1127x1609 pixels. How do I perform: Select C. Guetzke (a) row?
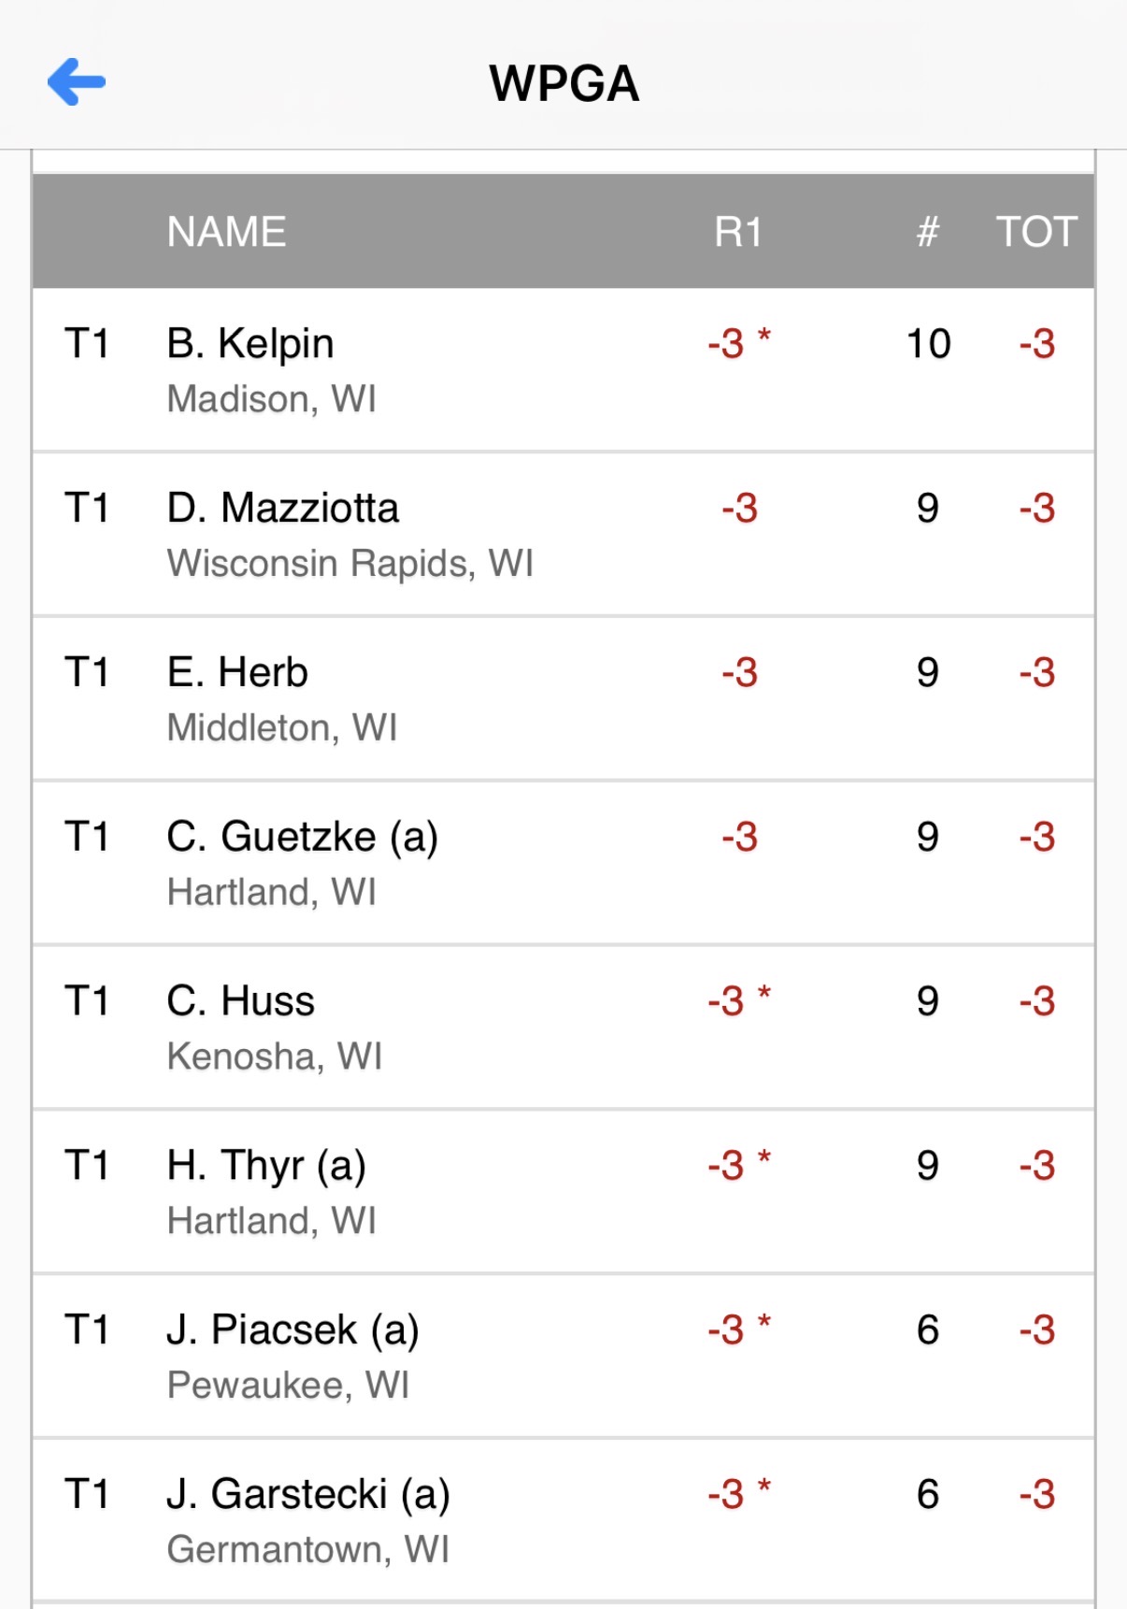click(563, 863)
